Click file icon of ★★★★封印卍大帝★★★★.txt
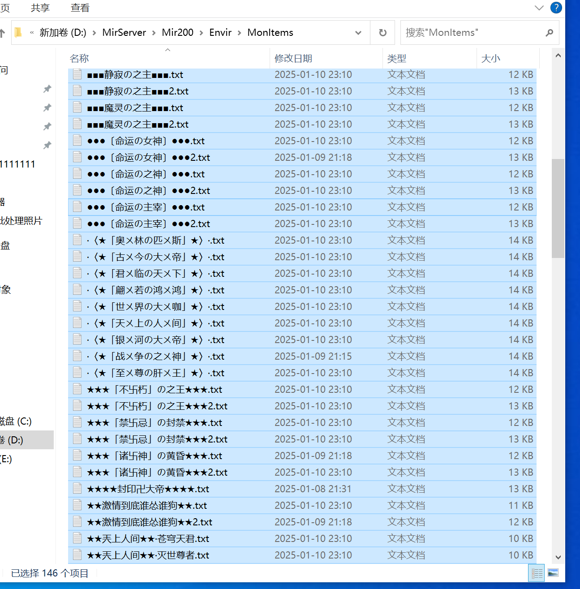 click(77, 489)
